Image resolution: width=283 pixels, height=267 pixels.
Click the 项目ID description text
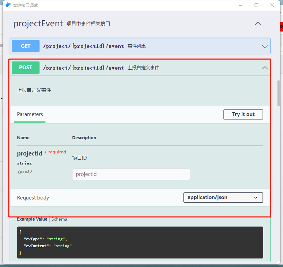(x=79, y=158)
